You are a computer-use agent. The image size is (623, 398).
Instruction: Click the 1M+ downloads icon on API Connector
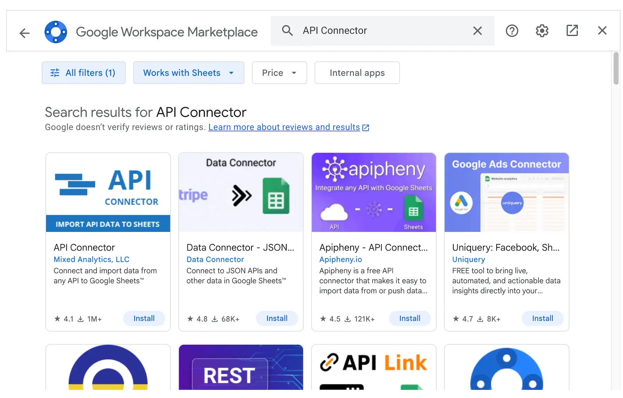click(81, 319)
